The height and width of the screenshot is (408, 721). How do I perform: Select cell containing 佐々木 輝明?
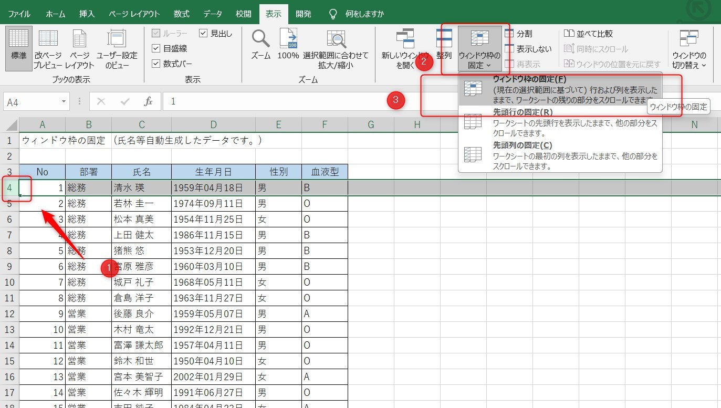pyautogui.click(x=141, y=392)
